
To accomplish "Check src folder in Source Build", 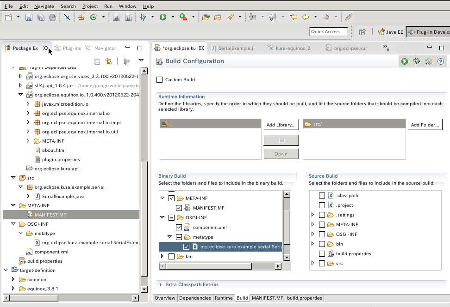I will 322,263.
